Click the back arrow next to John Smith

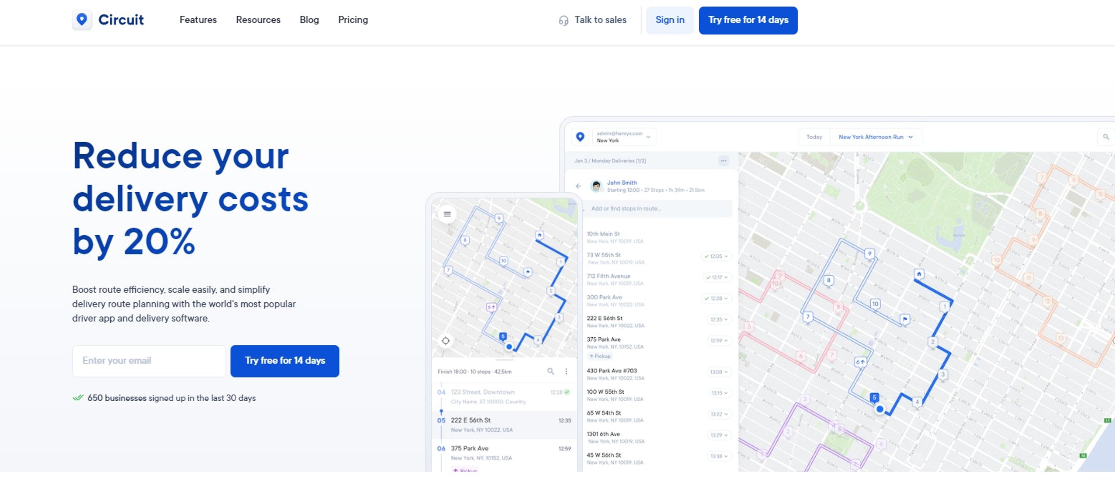point(578,186)
